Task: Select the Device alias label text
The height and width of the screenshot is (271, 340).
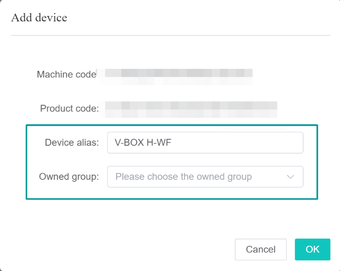Action: point(72,143)
